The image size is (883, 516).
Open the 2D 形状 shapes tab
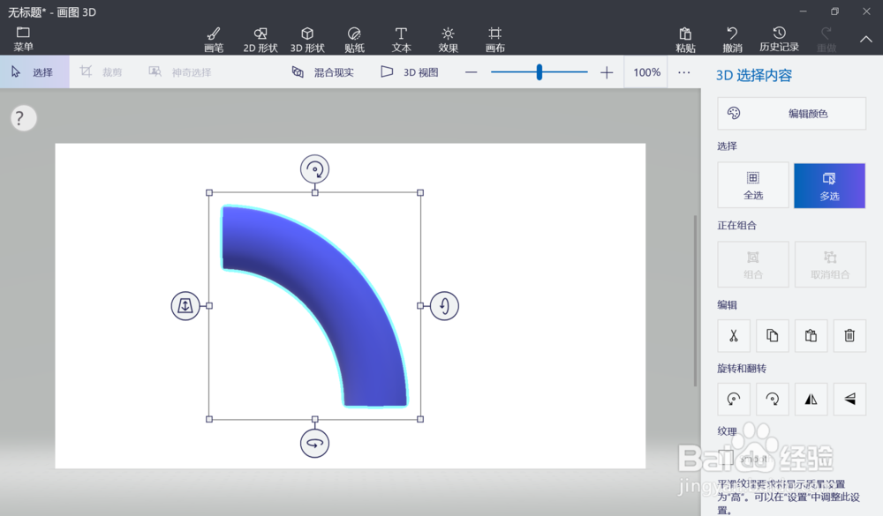[260, 40]
